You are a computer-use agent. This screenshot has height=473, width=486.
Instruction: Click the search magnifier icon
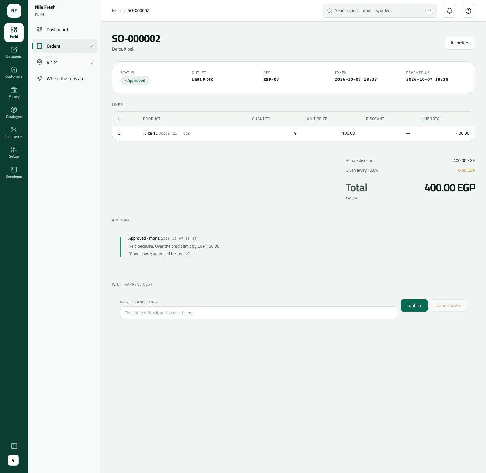pos(330,11)
